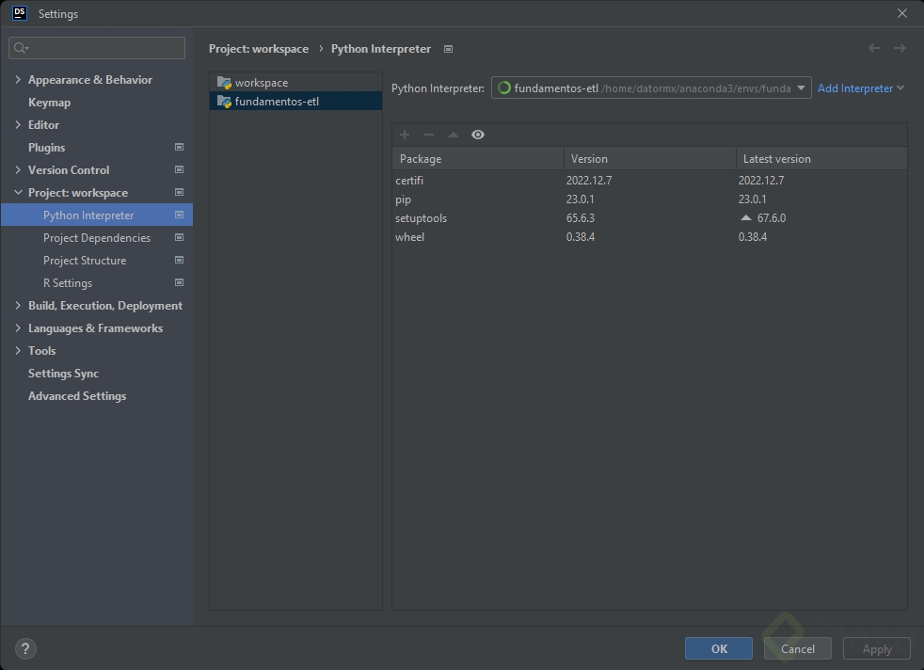Viewport: 924px width, 670px height.
Task: Click the fundamentos-etl folder icon
Action: click(x=224, y=102)
